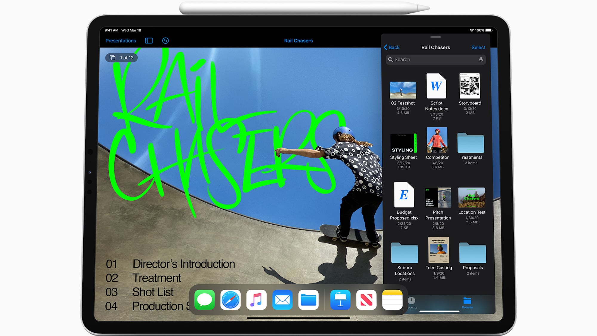Viewport: 597px width, 336px height.
Task: Open the Treatments folder
Action: tap(471, 143)
